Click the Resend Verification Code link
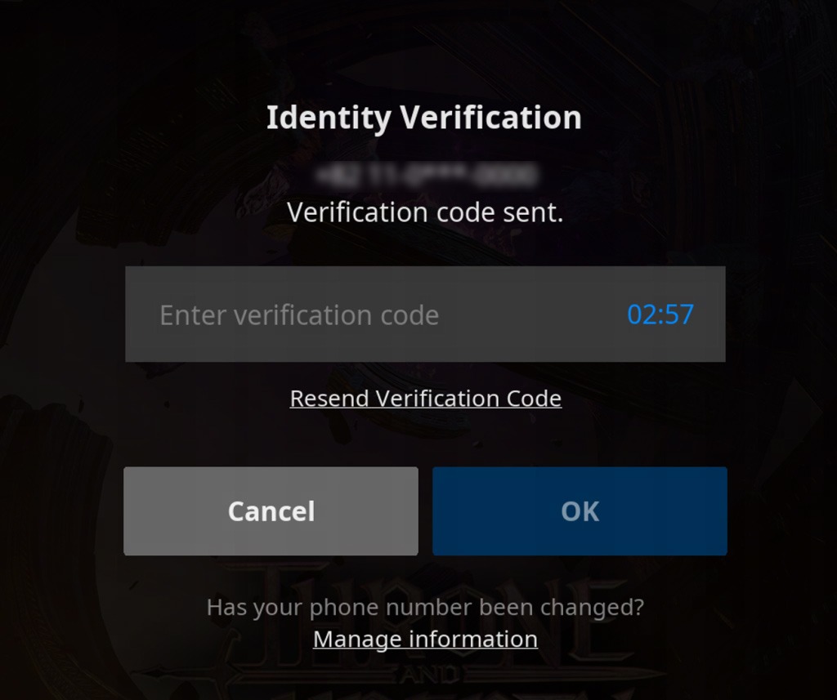 (425, 399)
